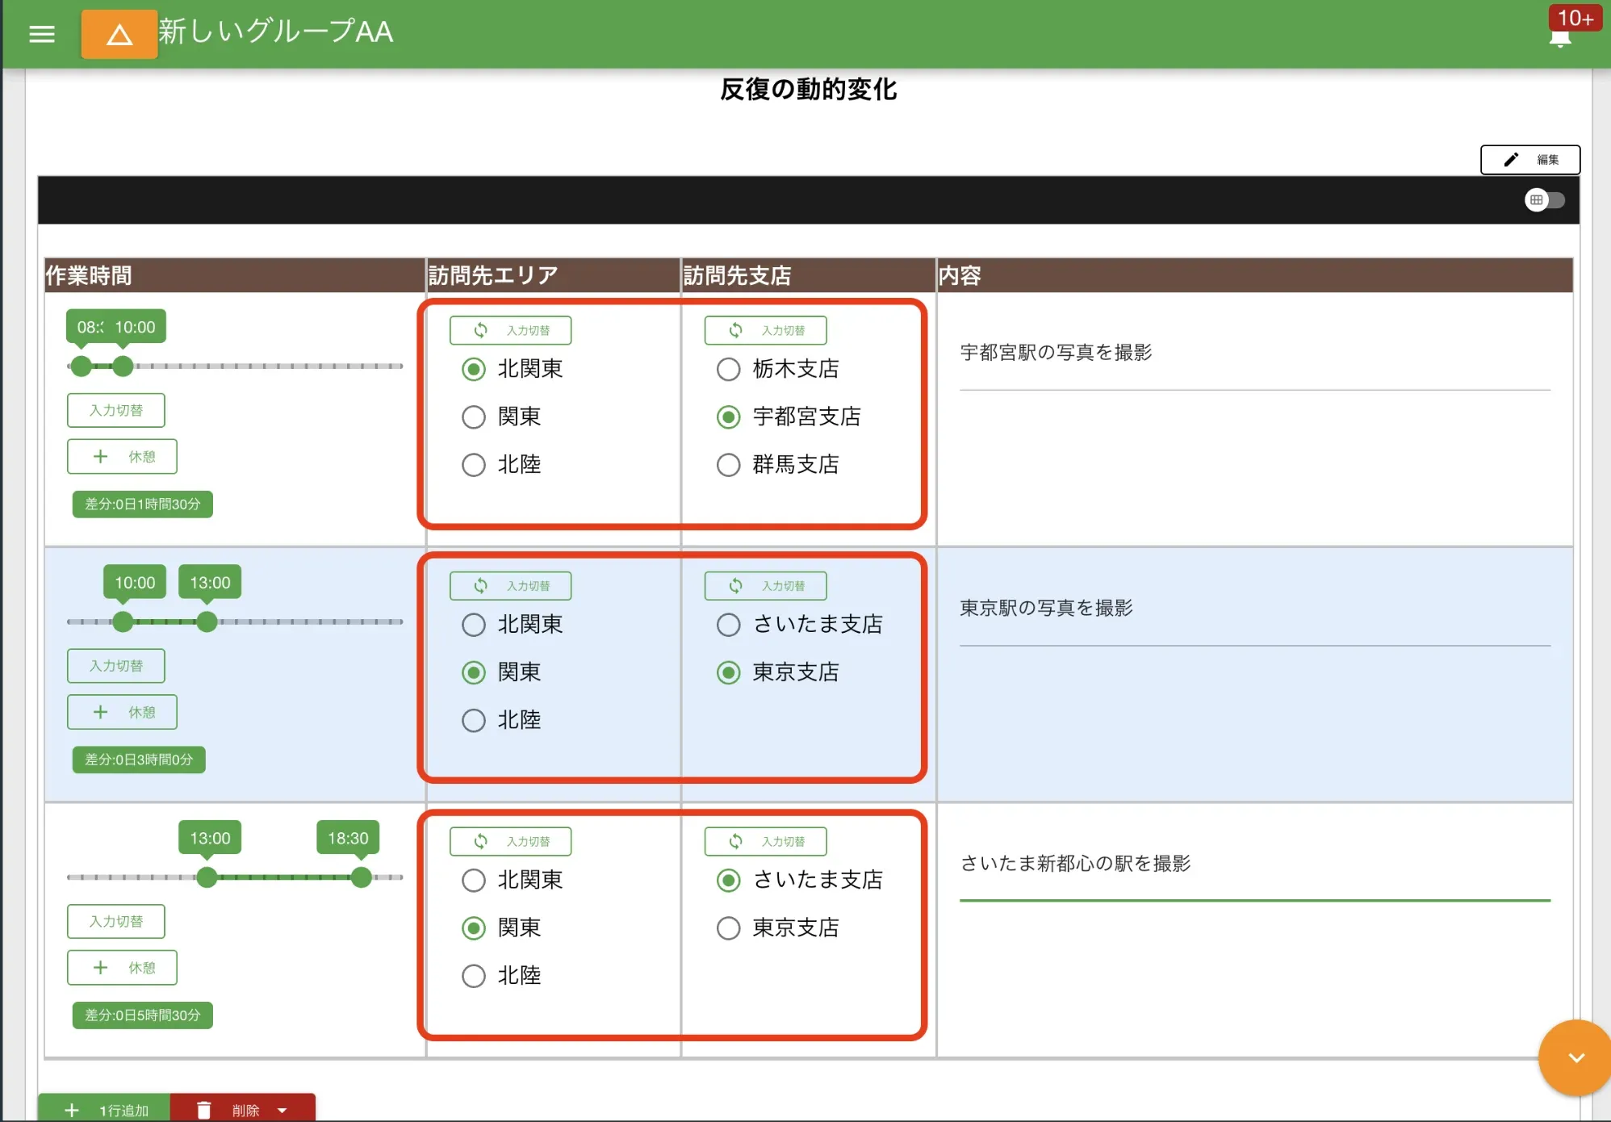Select the 栃木支店 radio button

click(x=729, y=369)
